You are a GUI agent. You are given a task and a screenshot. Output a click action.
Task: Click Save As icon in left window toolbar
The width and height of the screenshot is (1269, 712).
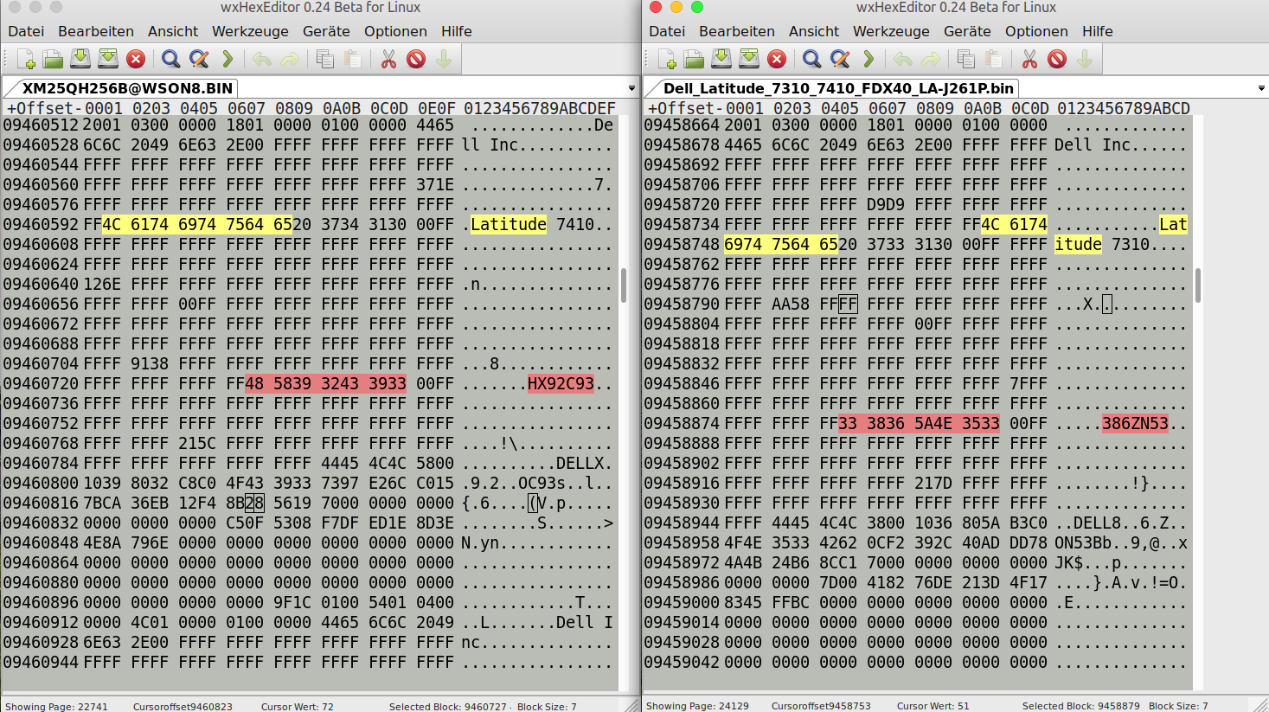point(108,59)
